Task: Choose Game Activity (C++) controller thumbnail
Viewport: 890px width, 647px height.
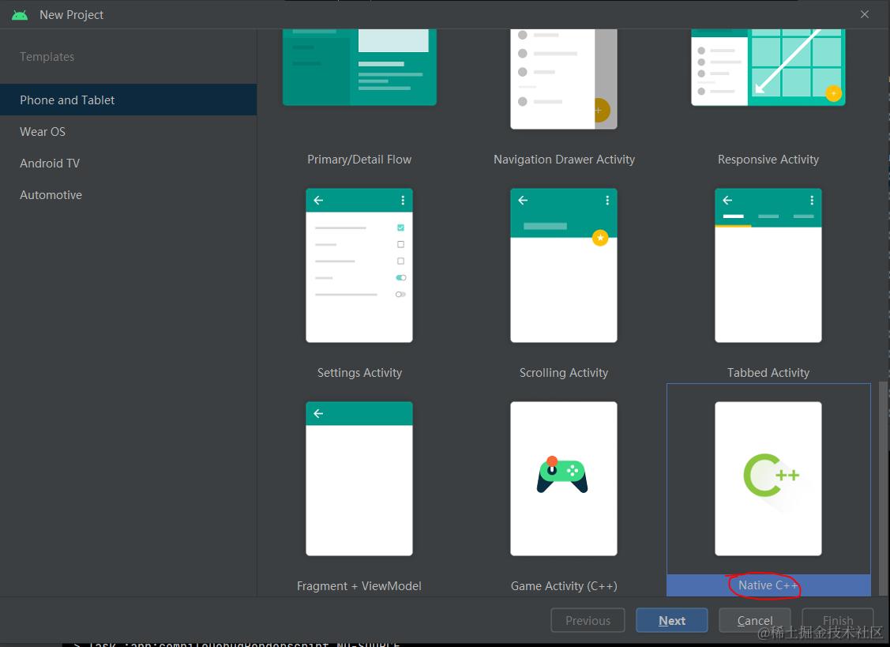Action: click(564, 478)
